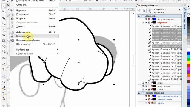Image resolution: width=191 pixels, height=107 pixels.
Task: Open Object Manager flyout arrow beside Страница 1
Action: pyautogui.click(x=180, y=10)
